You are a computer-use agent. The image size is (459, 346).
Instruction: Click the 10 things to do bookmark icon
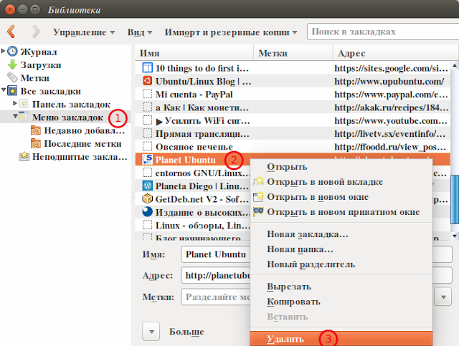click(x=147, y=68)
